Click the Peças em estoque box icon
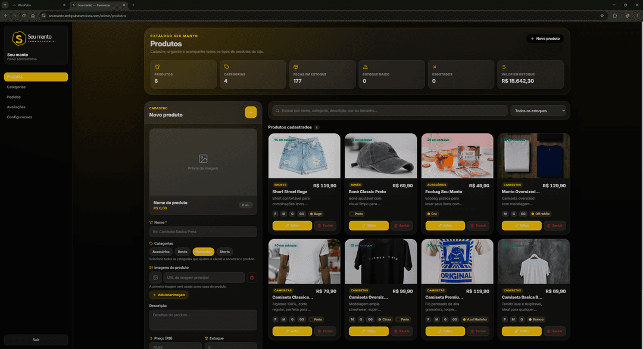 click(296, 67)
